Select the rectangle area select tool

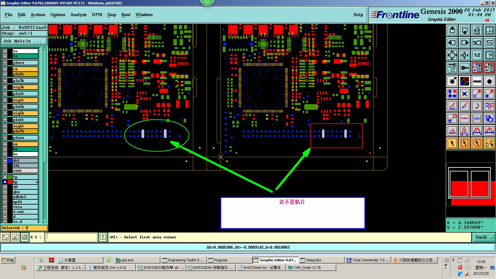click(x=465, y=143)
